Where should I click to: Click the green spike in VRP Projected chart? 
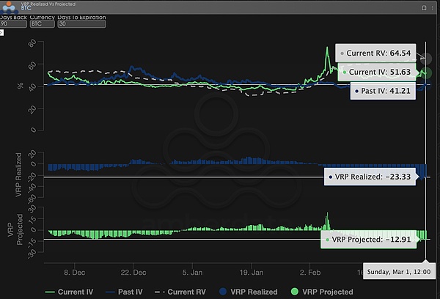tap(327, 220)
